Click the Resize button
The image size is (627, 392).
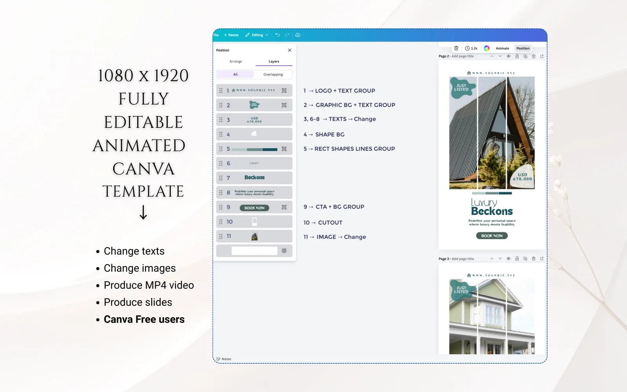231,35
